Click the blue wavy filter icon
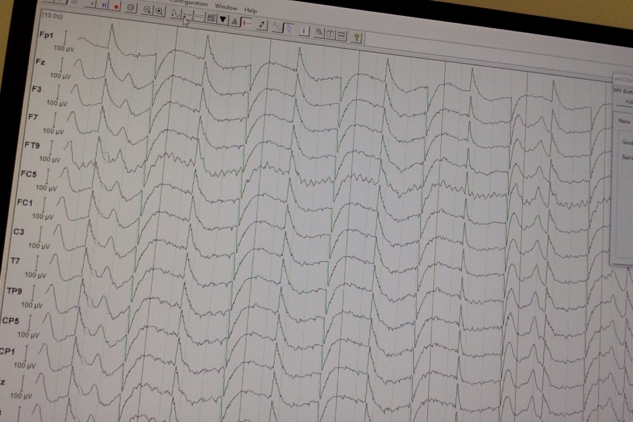The width and height of the screenshot is (633, 422). [289, 28]
